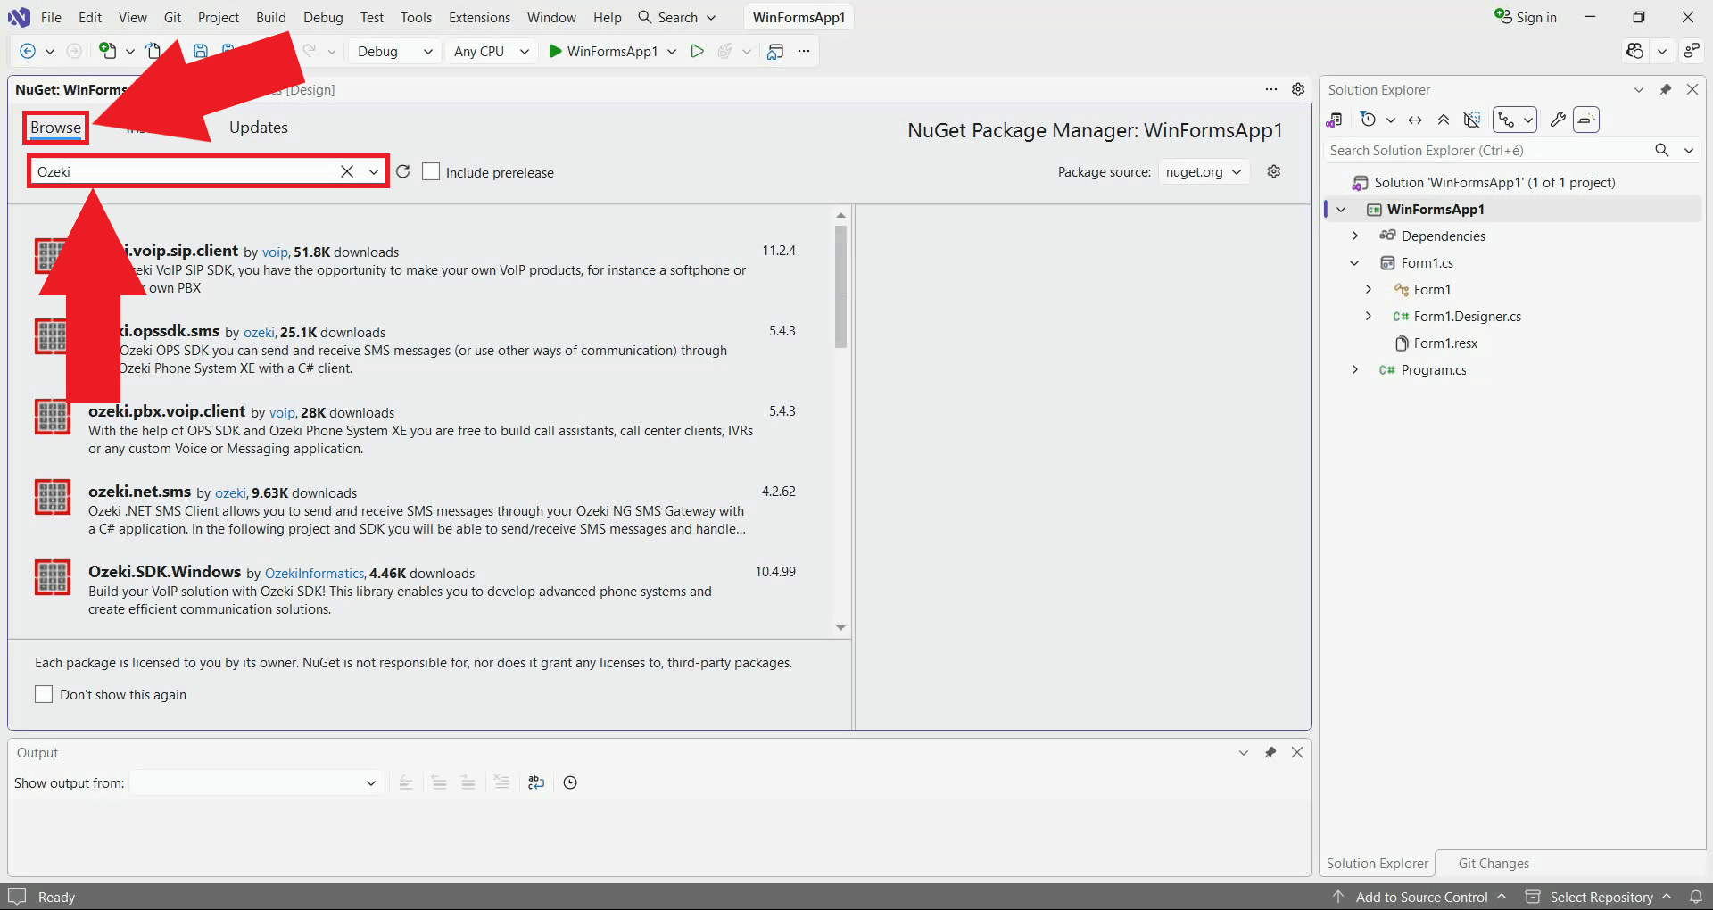The height and width of the screenshot is (910, 1713).
Task: Toggle Preview Selected Items in Solution Explorer
Action: coord(1586,120)
